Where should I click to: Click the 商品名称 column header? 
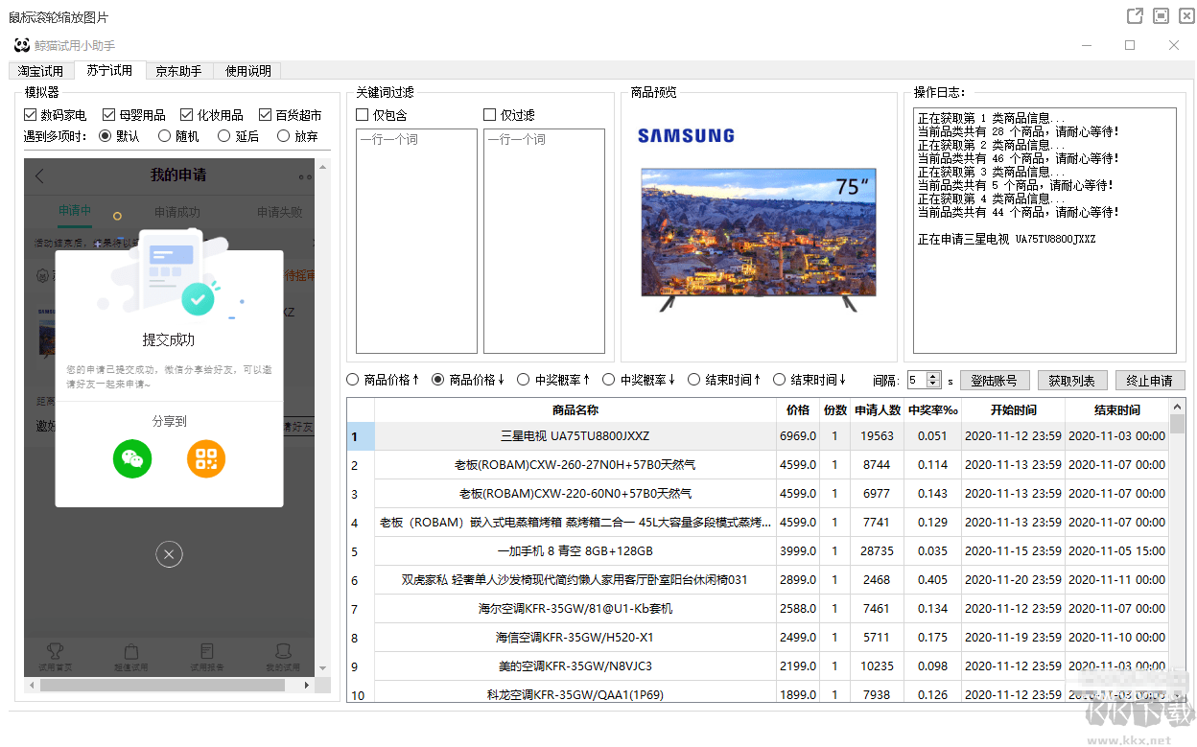pyautogui.click(x=575, y=409)
